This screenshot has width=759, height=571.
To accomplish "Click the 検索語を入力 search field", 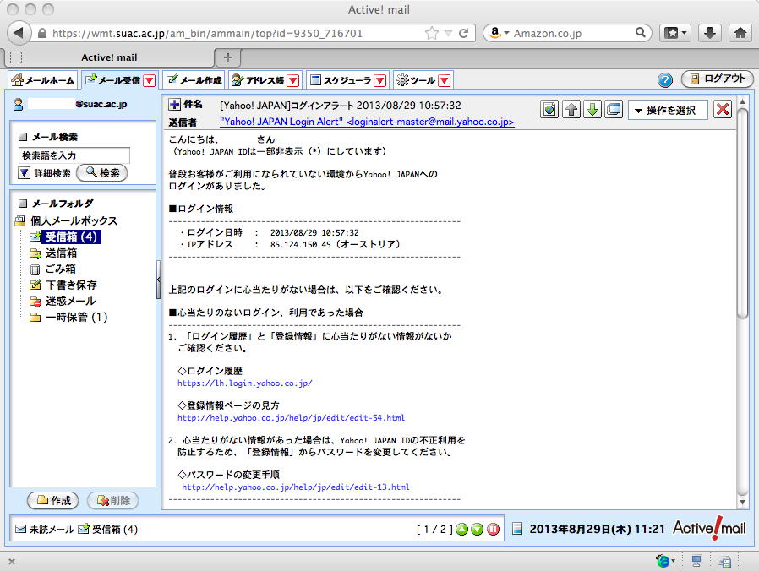I will (x=74, y=155).
